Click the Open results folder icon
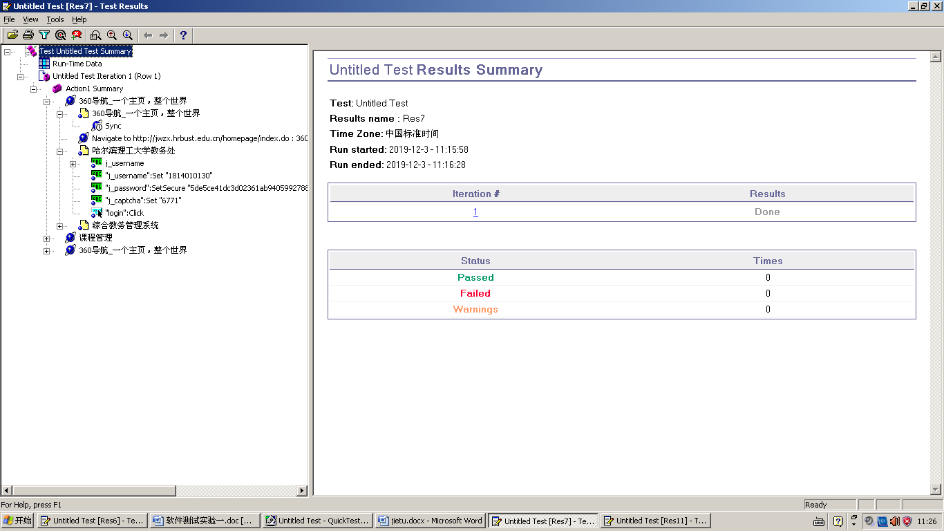 (12, 35)
